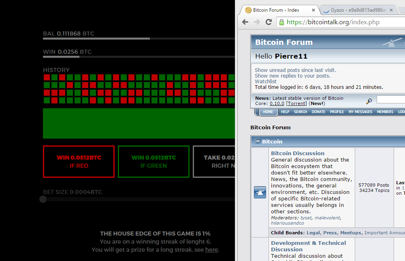Click the TAKE right now button

(x=214, y=162)
